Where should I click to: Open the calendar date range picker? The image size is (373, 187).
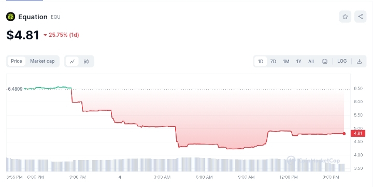coord(324,61)
